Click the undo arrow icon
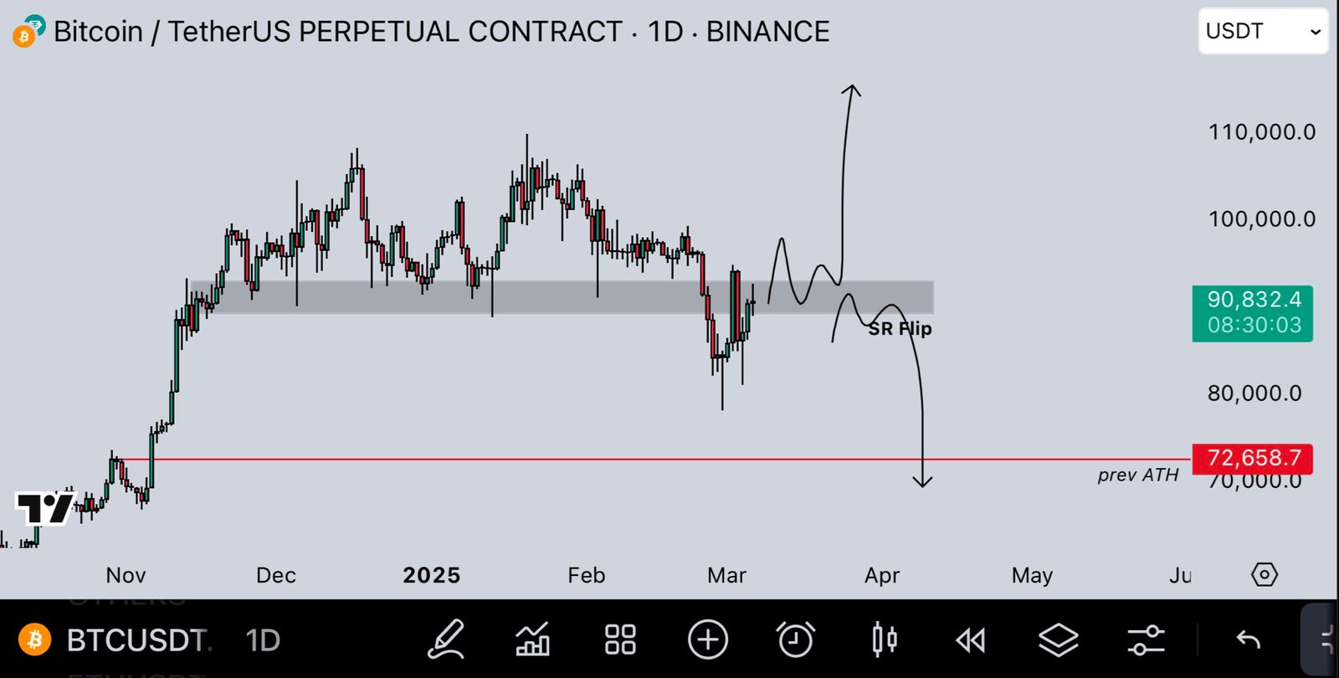 (x=1248, y=640)
